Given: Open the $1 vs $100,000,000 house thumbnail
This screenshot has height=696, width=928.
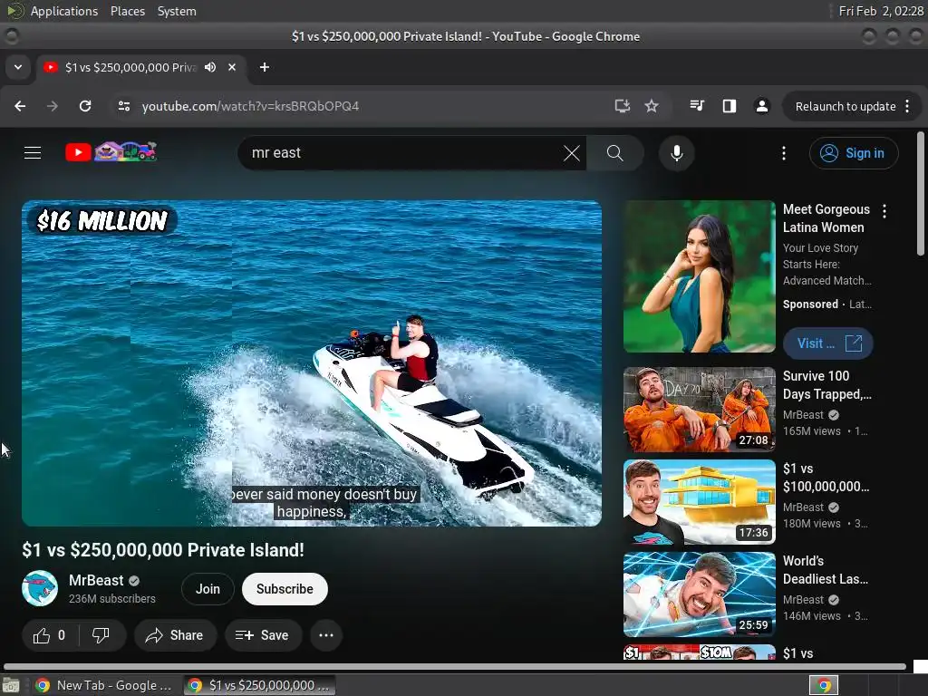Looking at the screenshot, I should click(699, 502).
